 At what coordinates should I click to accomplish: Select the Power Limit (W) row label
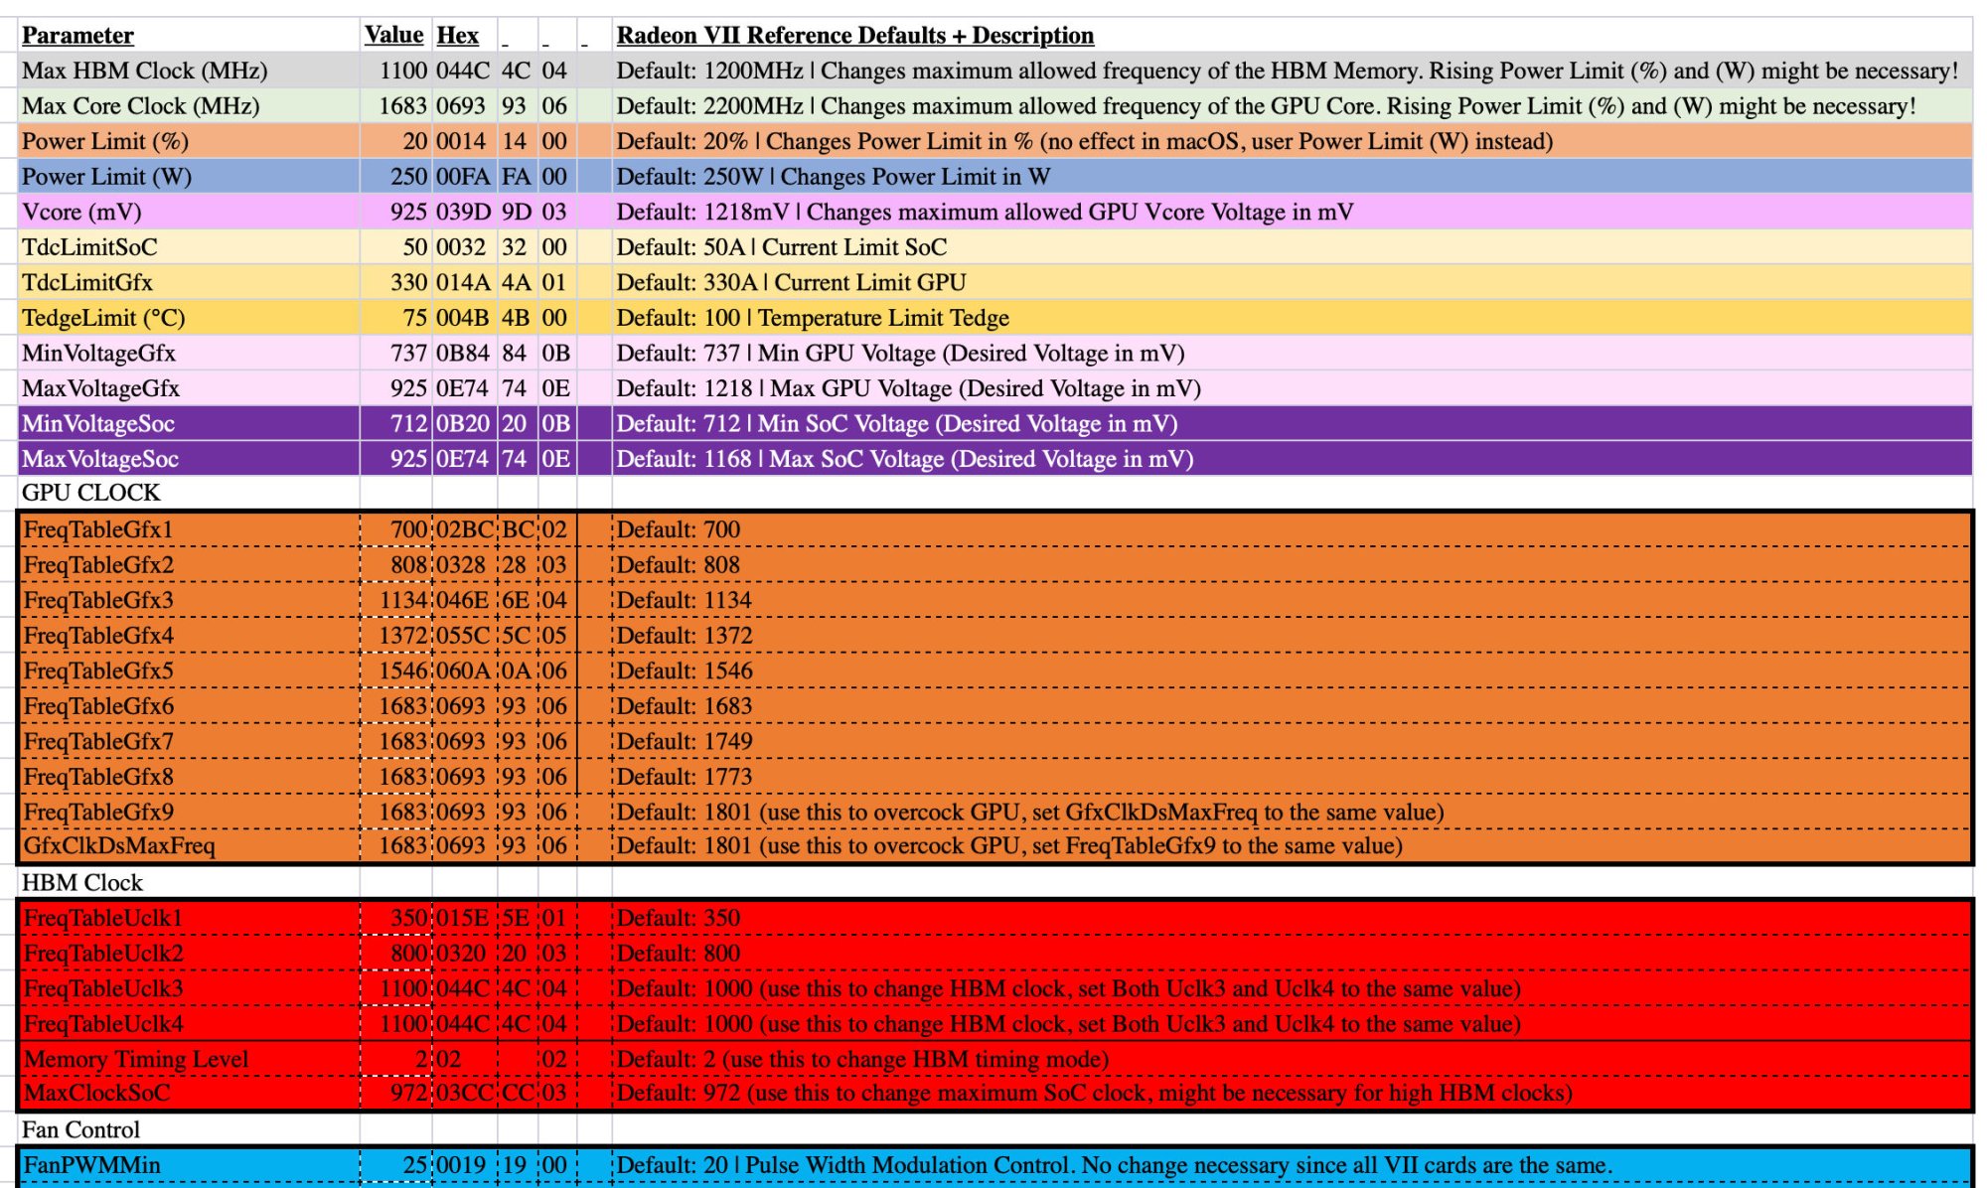click(x=99, y=177)
